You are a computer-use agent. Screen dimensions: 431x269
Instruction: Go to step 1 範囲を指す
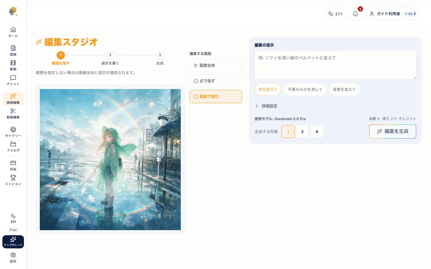[x=61, y=58]
